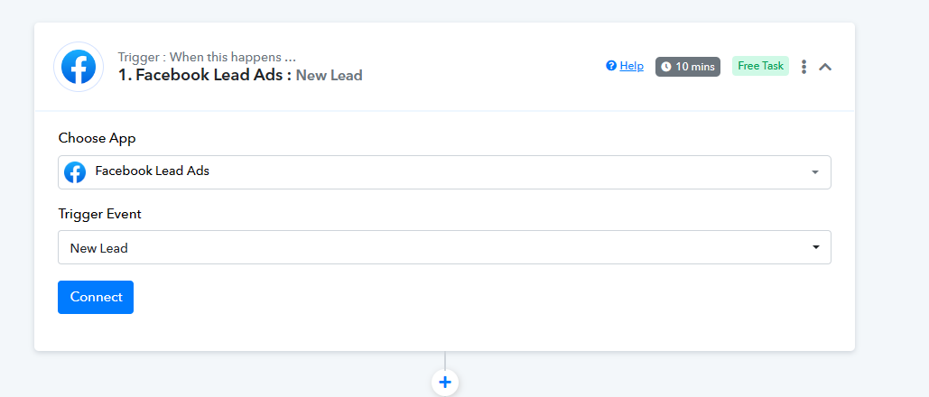The image size is (929, 397).
Task: Click the blue question mark Help icon
Action: [x=611, y=66]
